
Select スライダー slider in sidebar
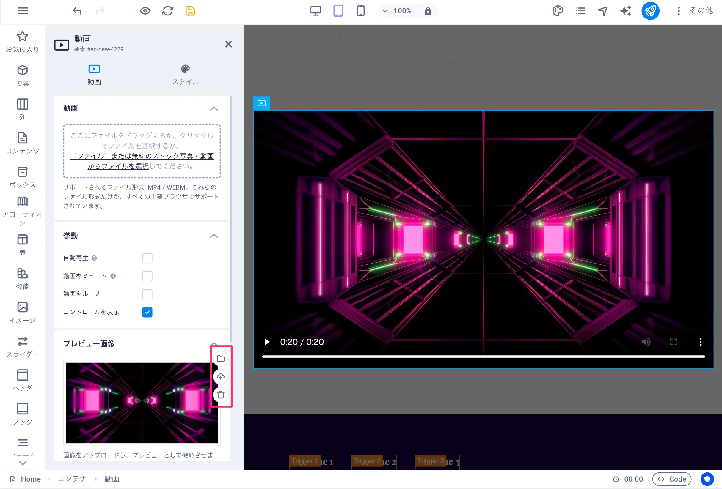(x=22, y=347)
